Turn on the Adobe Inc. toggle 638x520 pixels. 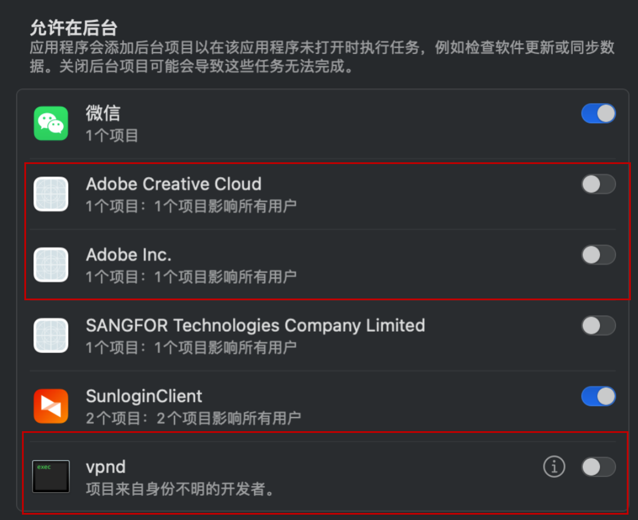click(598, 255)
